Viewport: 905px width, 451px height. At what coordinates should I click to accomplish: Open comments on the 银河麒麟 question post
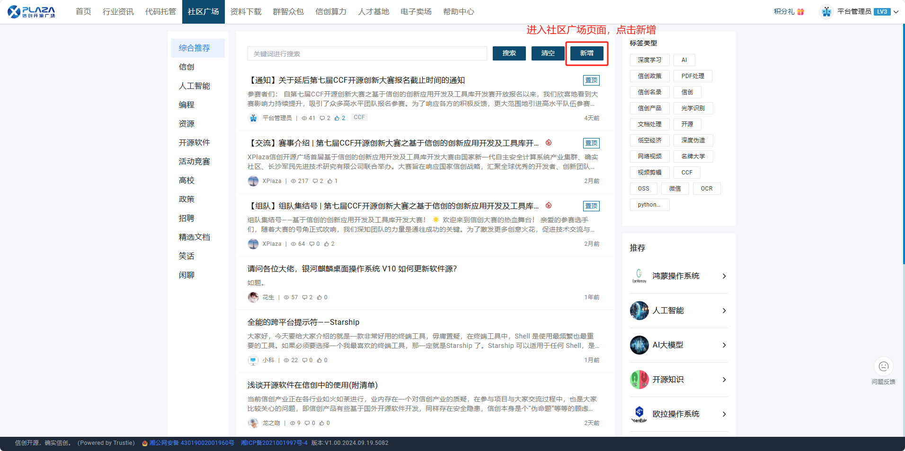305,297
